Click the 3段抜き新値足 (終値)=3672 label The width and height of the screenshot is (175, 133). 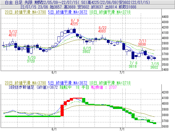click(33, 87)
